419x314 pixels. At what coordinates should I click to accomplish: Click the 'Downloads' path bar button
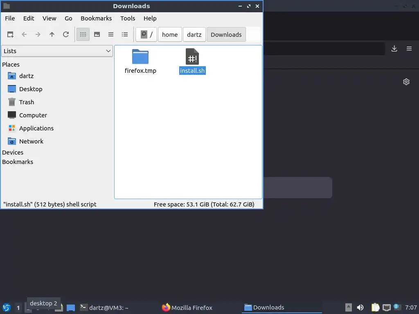(x=226, y=34)
